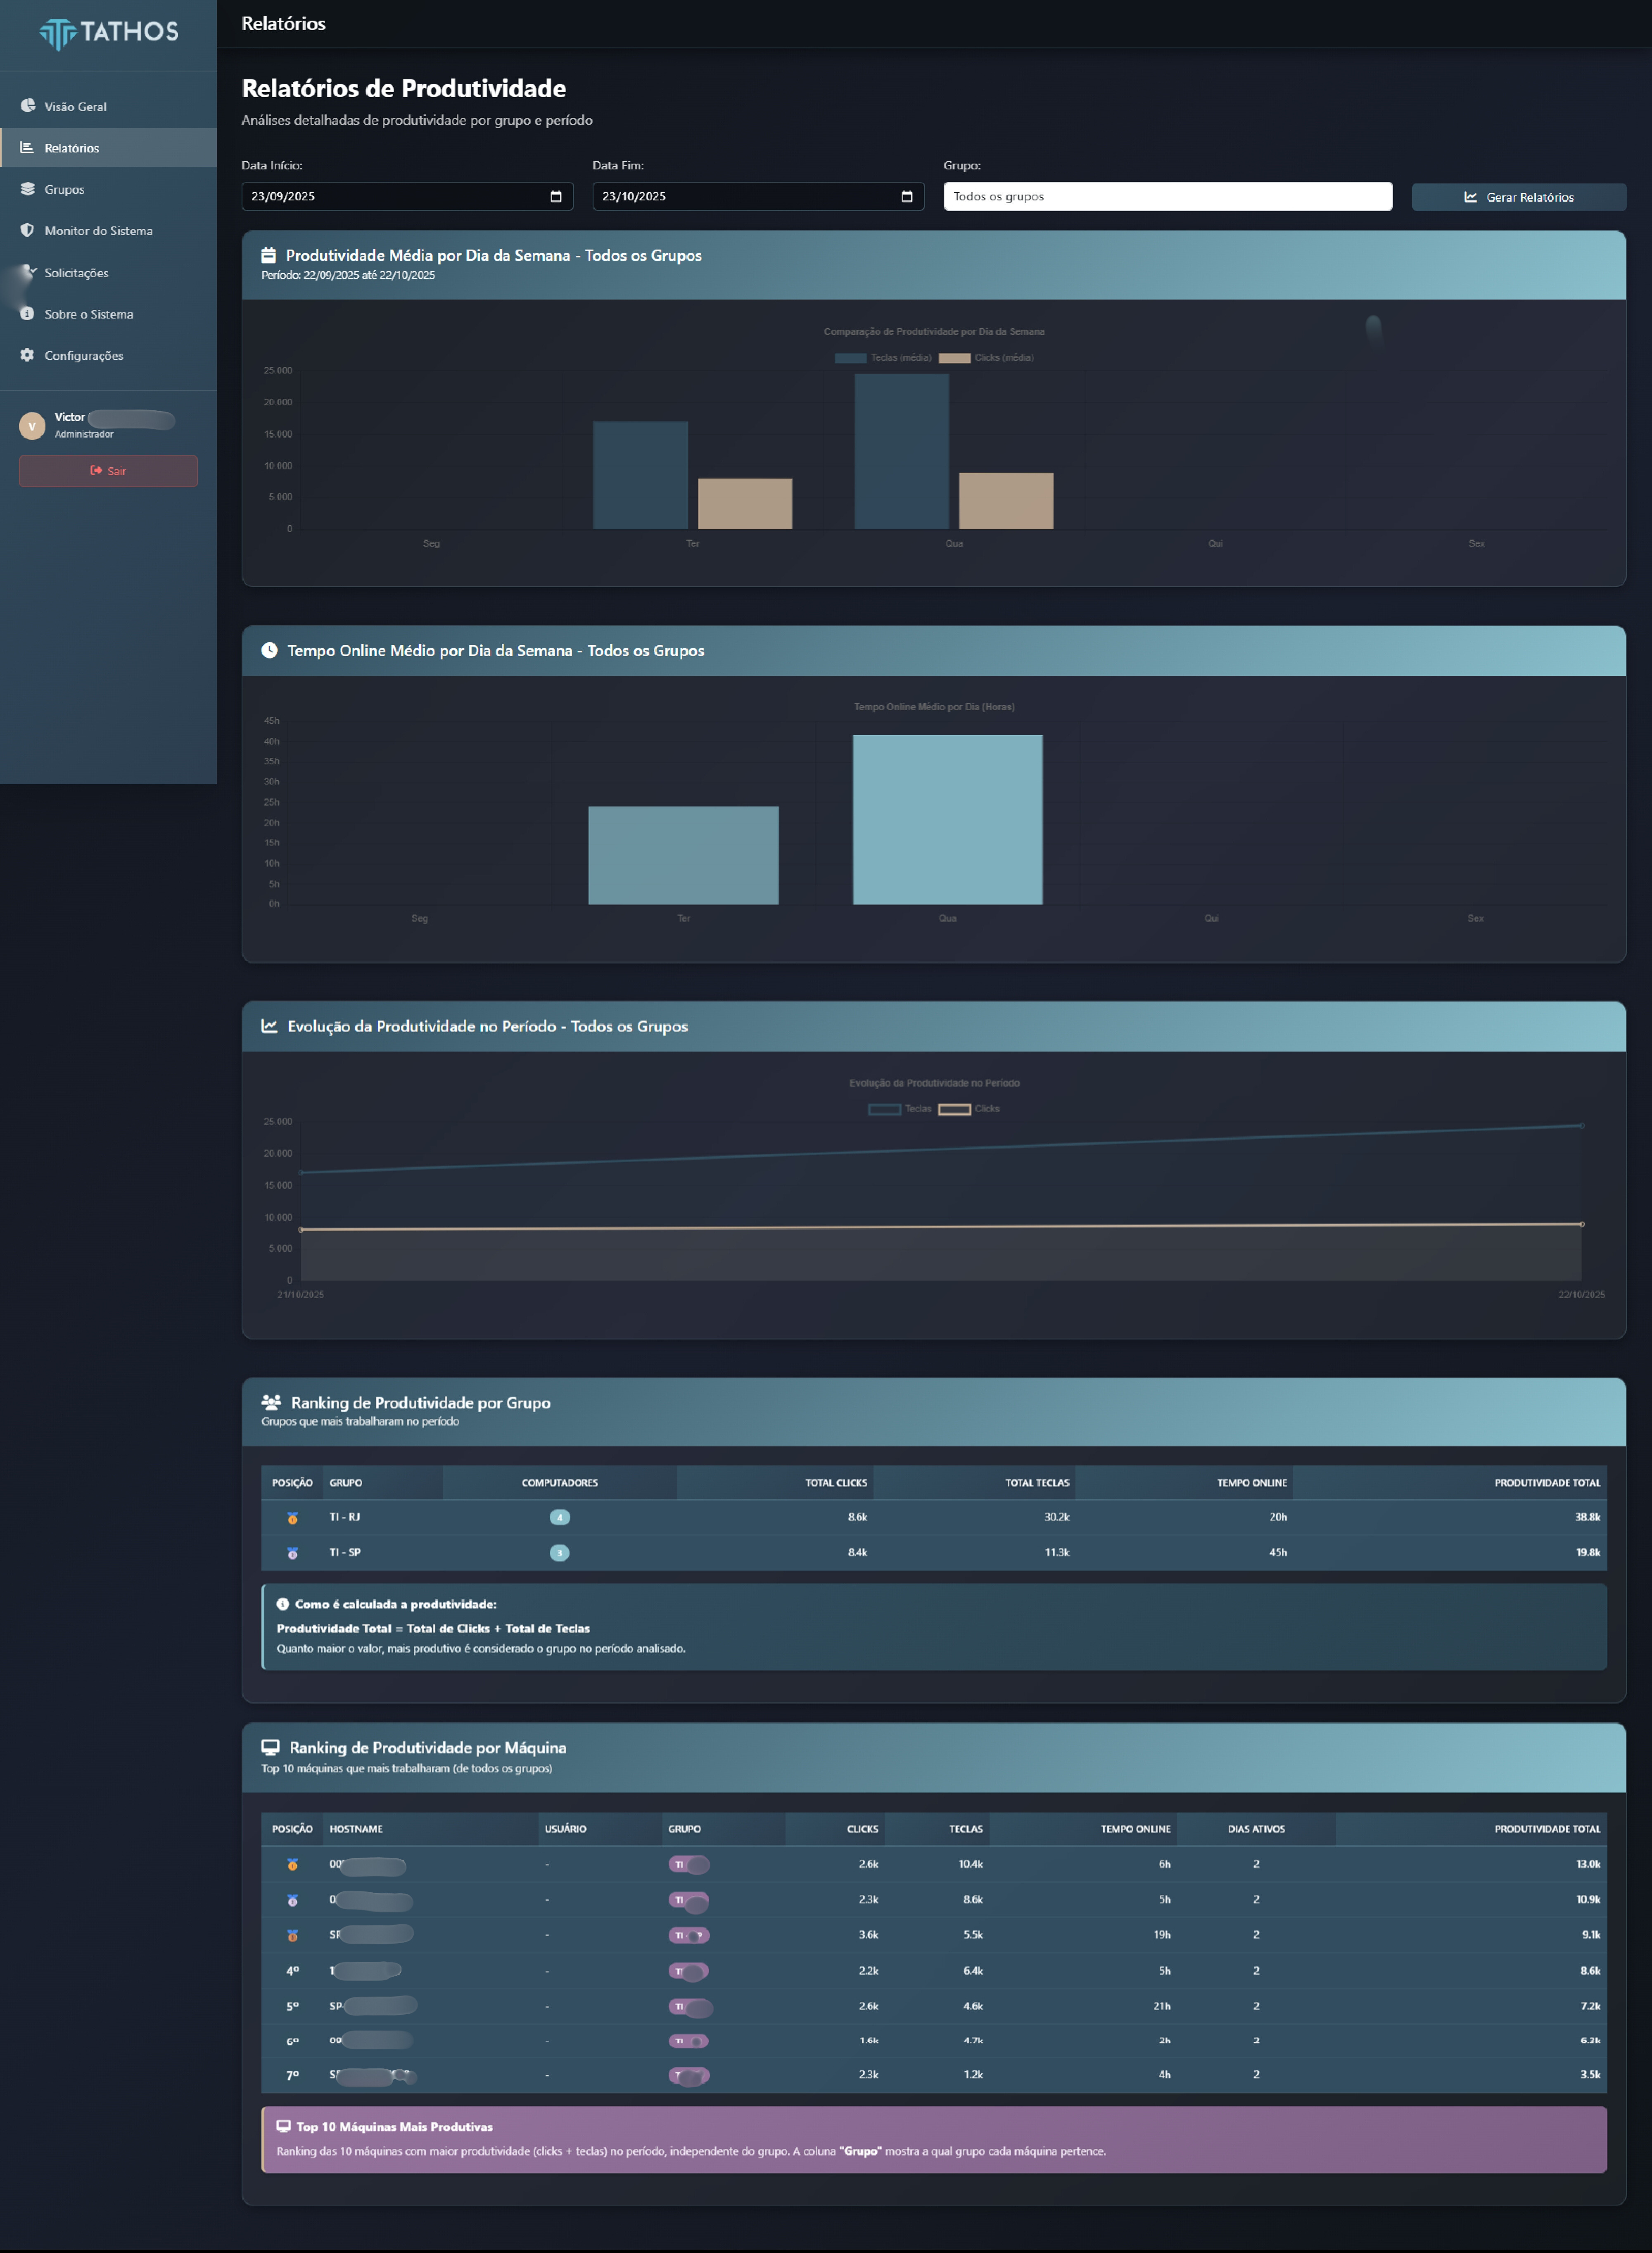Click the TATHOS logo
The height and width of the screenshot is (2253, 1652).
(108, 33)
